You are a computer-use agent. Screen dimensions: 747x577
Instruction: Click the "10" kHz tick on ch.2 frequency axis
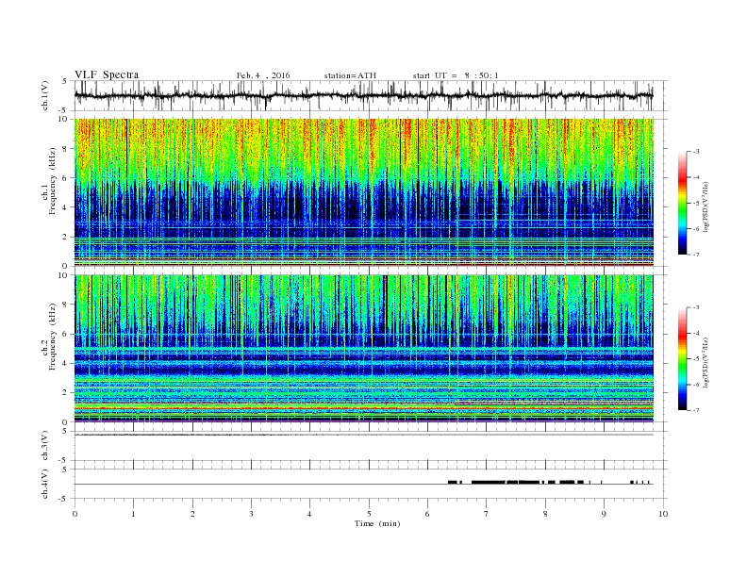[x=64, y=275]
